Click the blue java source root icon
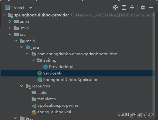The image size is (158, 120). click(28, 47)
